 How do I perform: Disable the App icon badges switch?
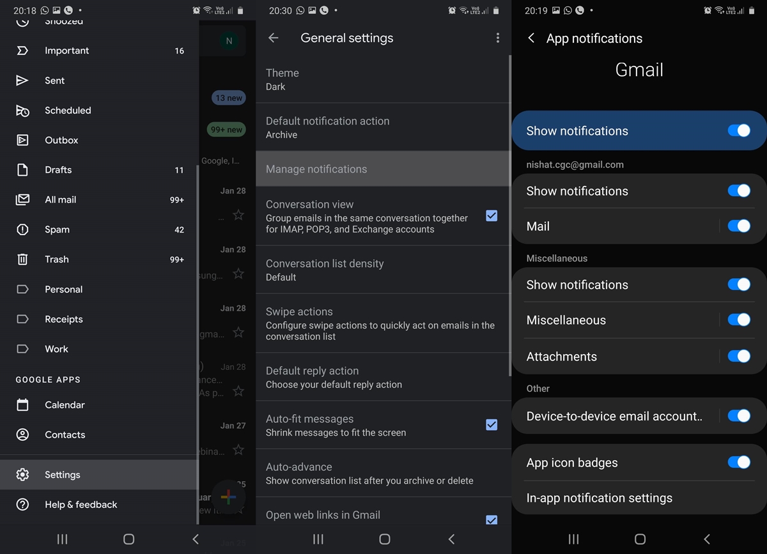pos(738,463)
